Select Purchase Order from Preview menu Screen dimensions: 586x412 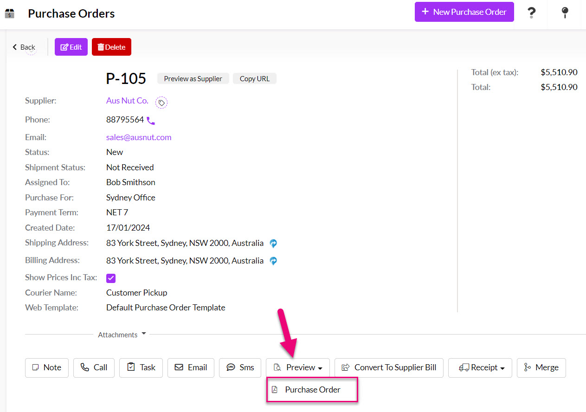pos(312,390)
